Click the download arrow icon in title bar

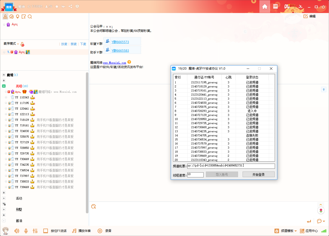[x=300, y=6]
